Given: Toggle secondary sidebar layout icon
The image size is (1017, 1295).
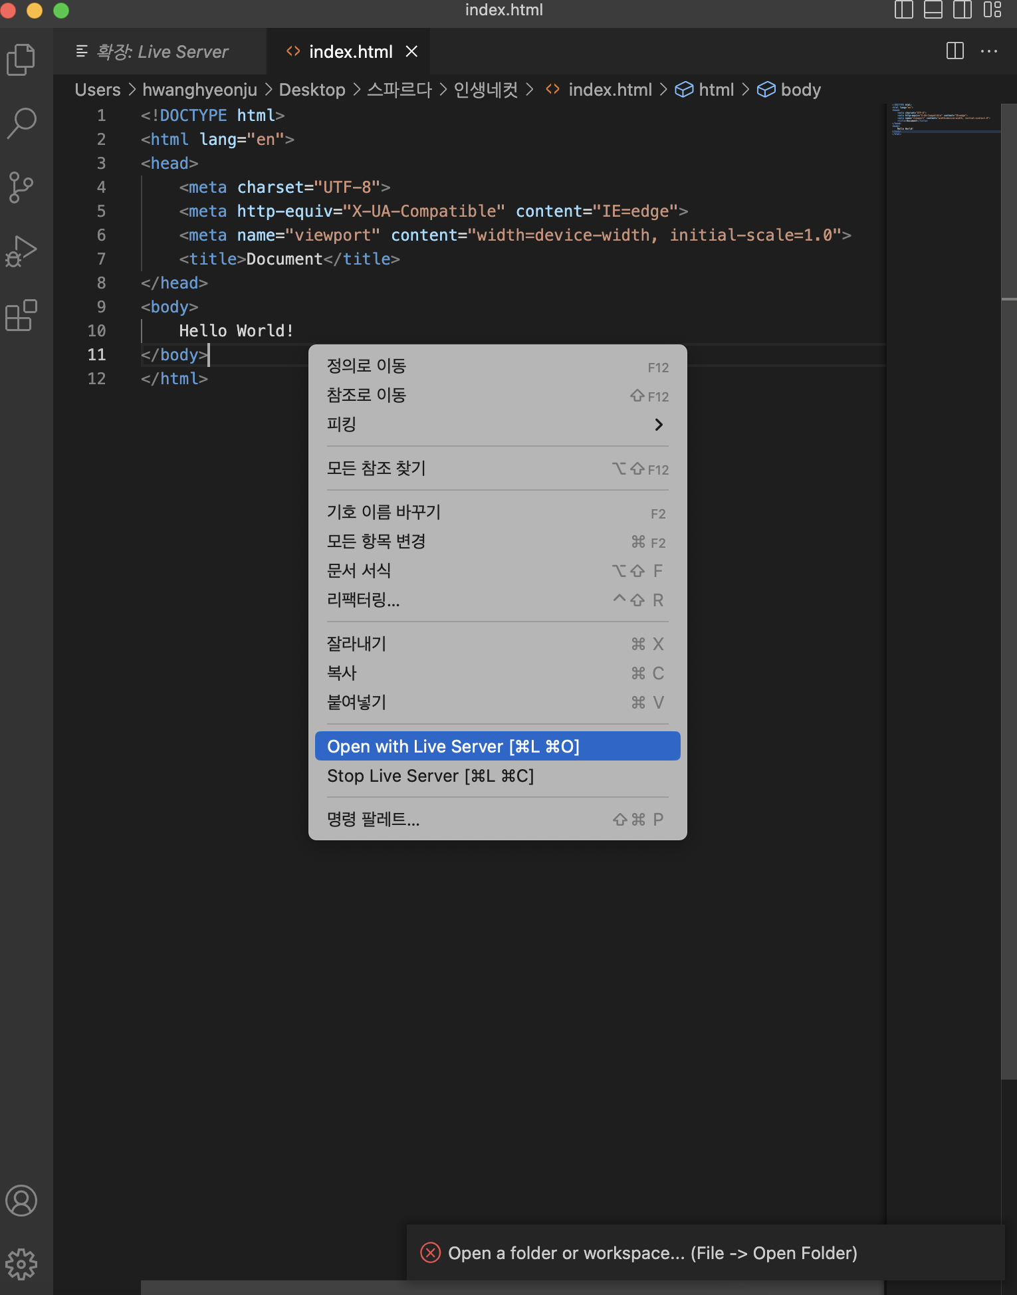Looking at the screenshot, I should pos(962,10).
